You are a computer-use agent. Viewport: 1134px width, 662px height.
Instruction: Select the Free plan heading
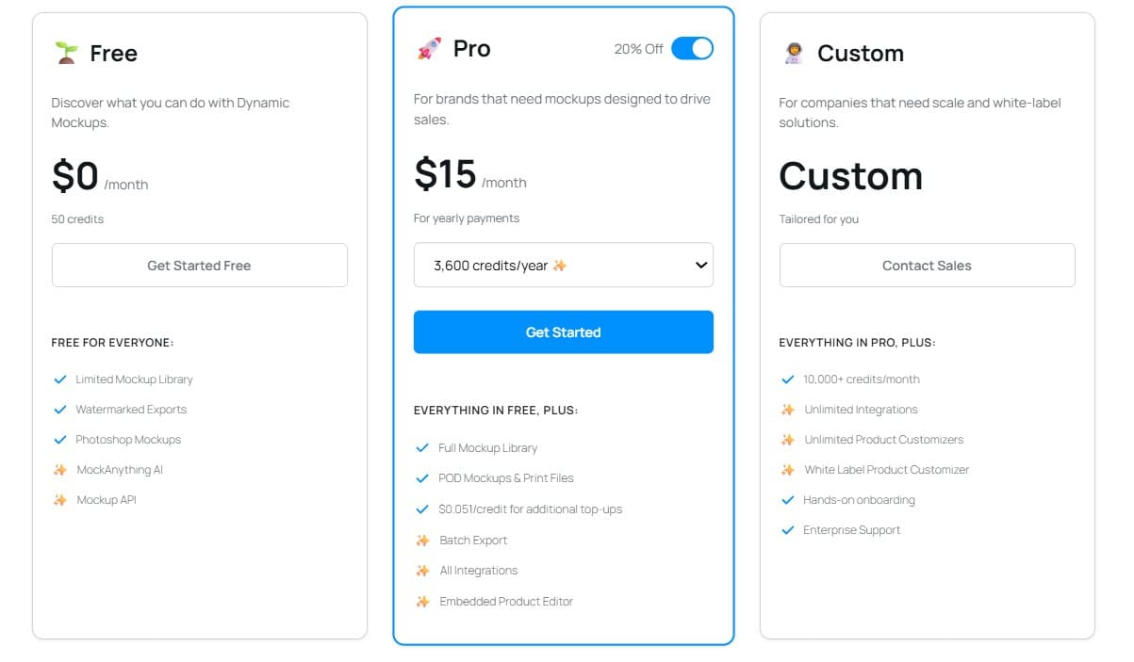pos(112,53)
